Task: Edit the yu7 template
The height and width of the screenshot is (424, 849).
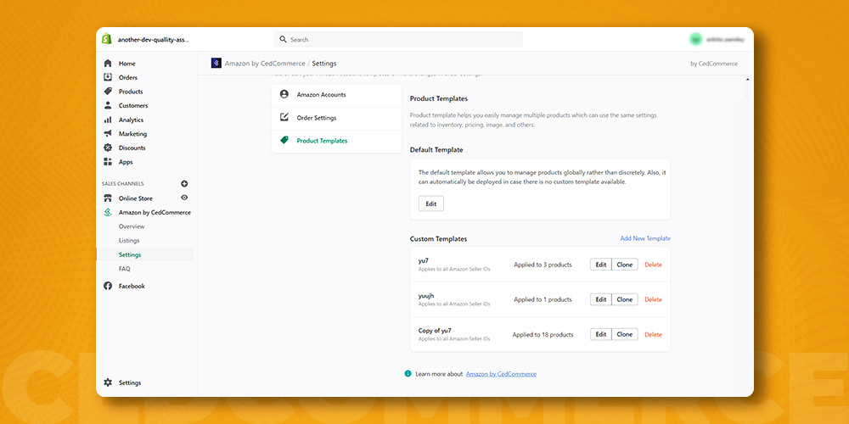Action: [x=601, y=265]
